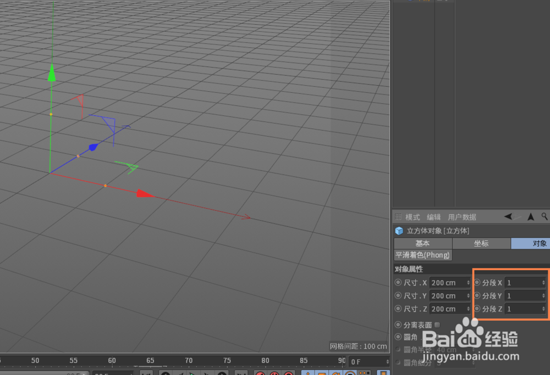Viewport: 550px width, 375px height.
Task: Click the 尺寸 . Y spinner arrows
Action: (x=468, y=296)
